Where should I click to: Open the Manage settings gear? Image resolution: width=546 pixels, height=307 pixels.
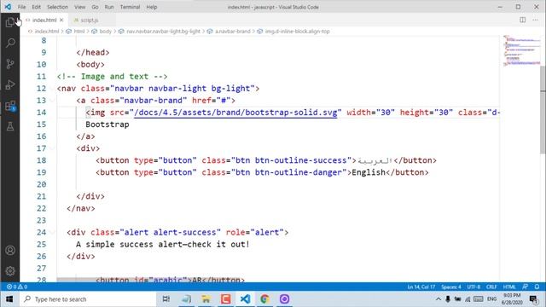(x=10, y=271)
